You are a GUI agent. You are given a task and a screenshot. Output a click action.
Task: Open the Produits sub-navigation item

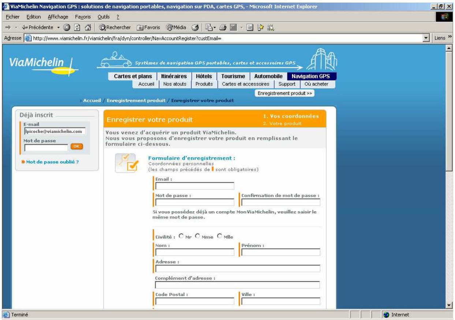(204, 84)
